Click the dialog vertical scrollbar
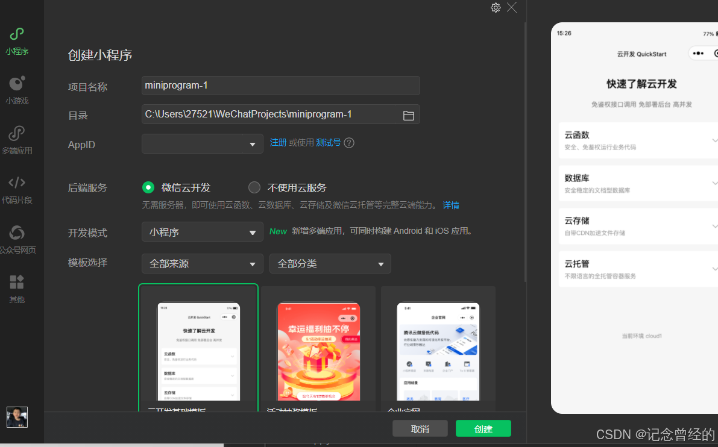The height and width of the screenshot is (447, 718). pyautogui.click(x=524, y=151)
